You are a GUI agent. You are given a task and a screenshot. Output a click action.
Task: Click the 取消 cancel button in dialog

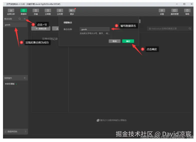114,41
